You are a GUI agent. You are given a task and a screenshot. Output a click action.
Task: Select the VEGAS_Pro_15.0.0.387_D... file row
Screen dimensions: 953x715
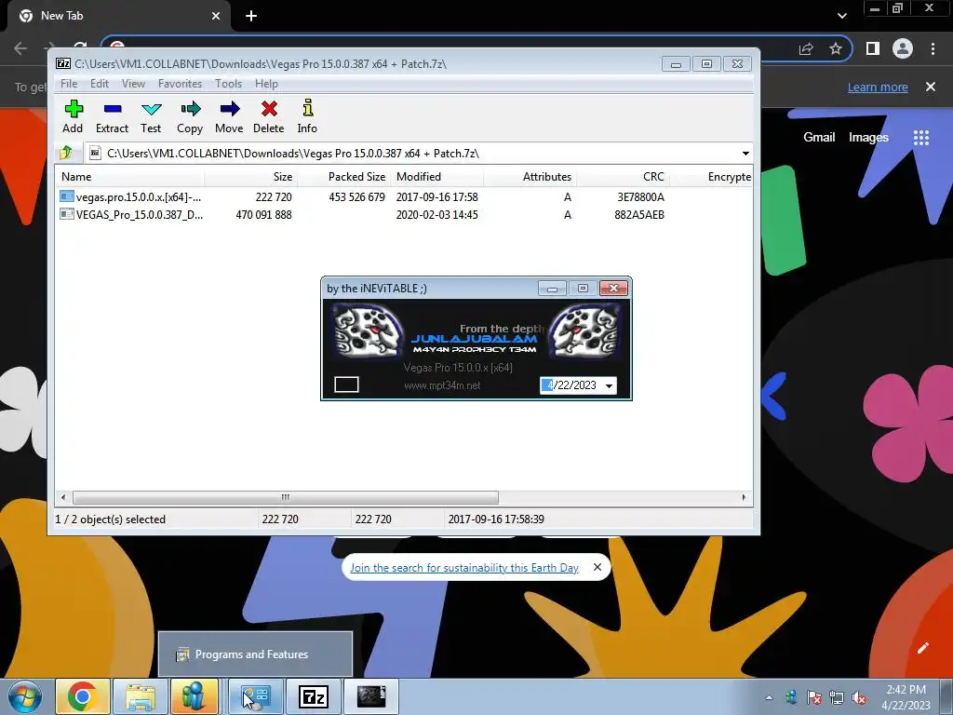(404, 215)
